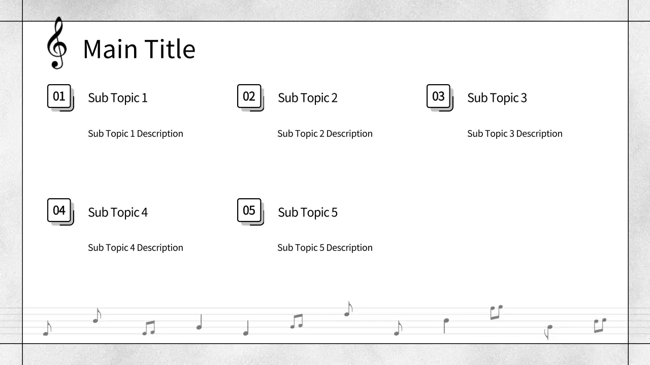Click the Main Title heading text

(x=139, y=49)
